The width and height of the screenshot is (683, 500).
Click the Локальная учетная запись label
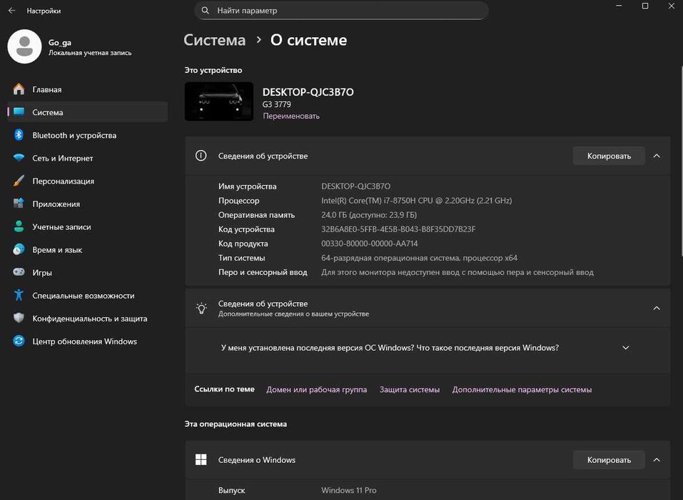click(90, 53)
